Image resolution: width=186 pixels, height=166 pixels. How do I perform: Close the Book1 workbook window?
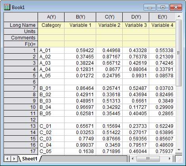coord(176,7)
